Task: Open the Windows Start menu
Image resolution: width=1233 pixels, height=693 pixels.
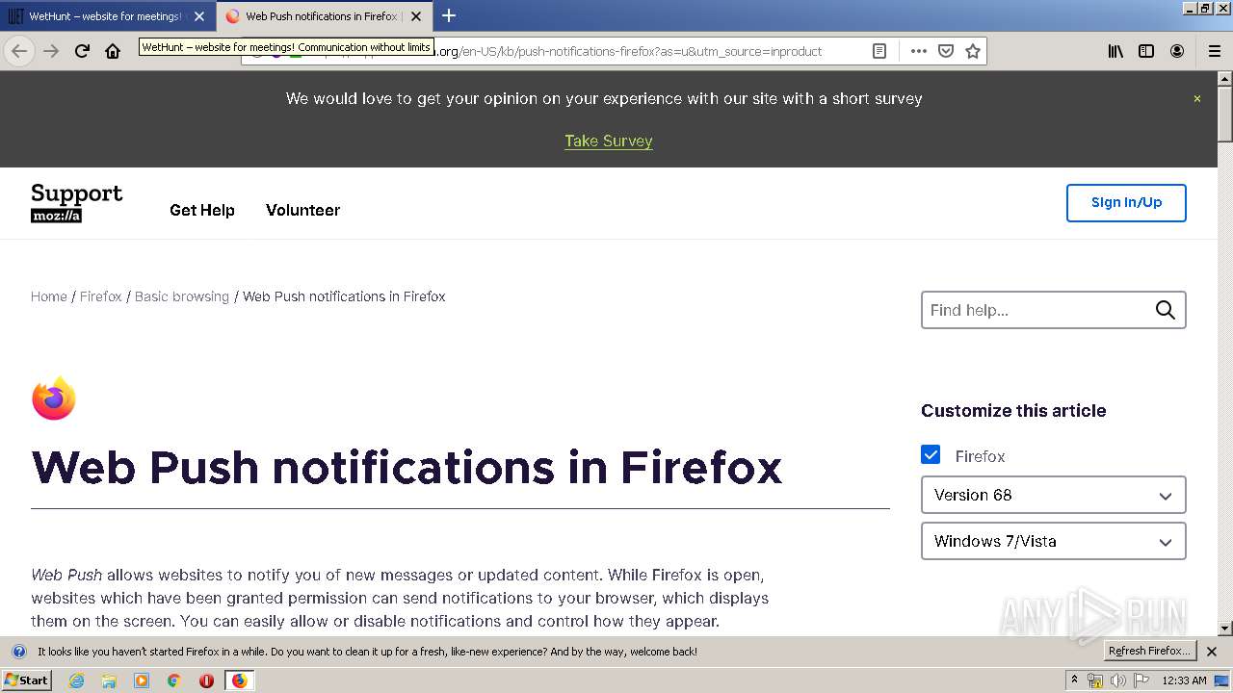Action: (26, 680)
